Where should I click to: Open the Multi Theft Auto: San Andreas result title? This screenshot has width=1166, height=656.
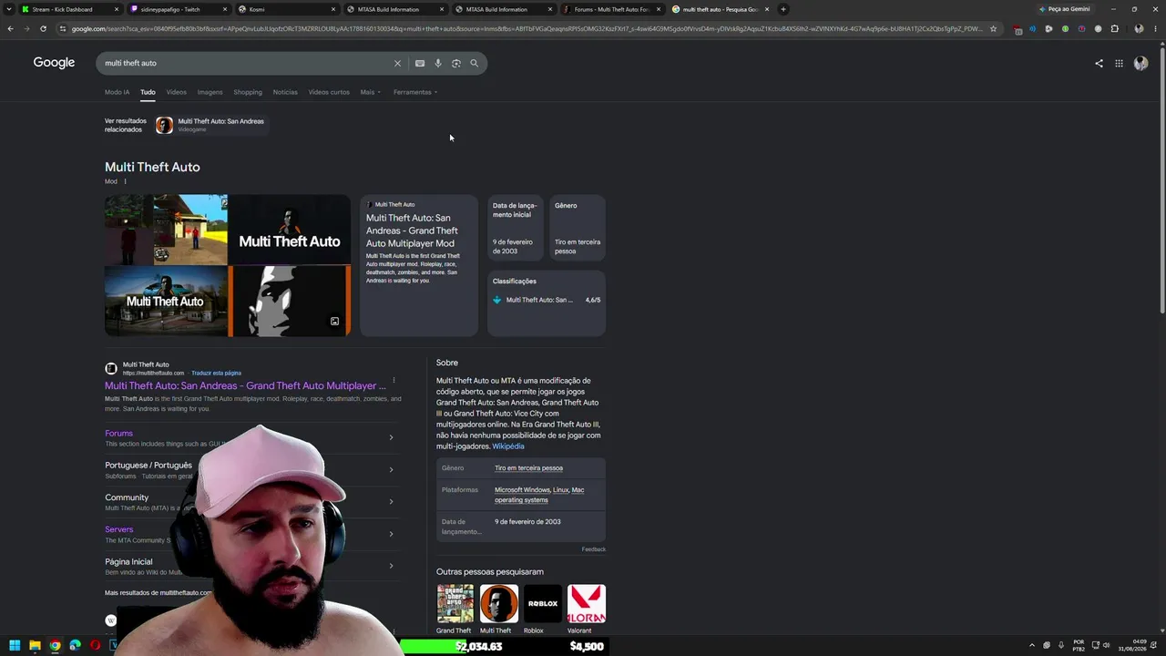(245, 385)
